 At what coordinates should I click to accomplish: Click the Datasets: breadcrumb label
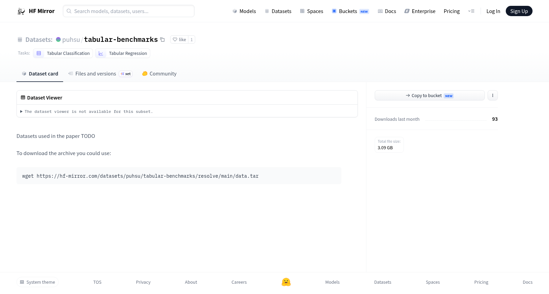click(x=39, y=40)
